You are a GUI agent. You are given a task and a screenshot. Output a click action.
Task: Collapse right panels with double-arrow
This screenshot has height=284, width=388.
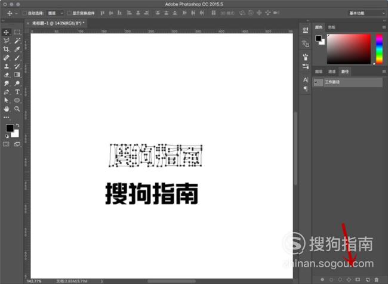tap(384, 20)
